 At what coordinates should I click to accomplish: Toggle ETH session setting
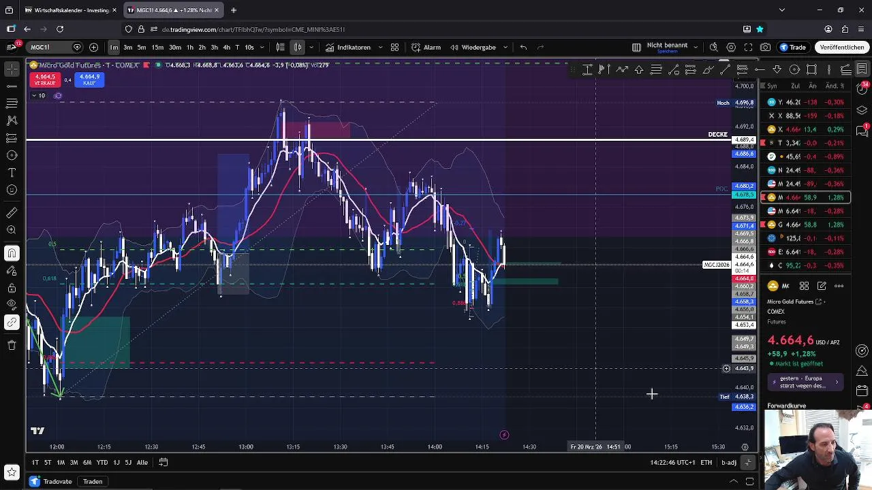pos(706,463)
